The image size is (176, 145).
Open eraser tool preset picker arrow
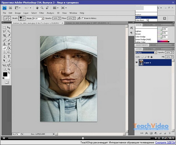pyautogui.click(x=10, y=18)
